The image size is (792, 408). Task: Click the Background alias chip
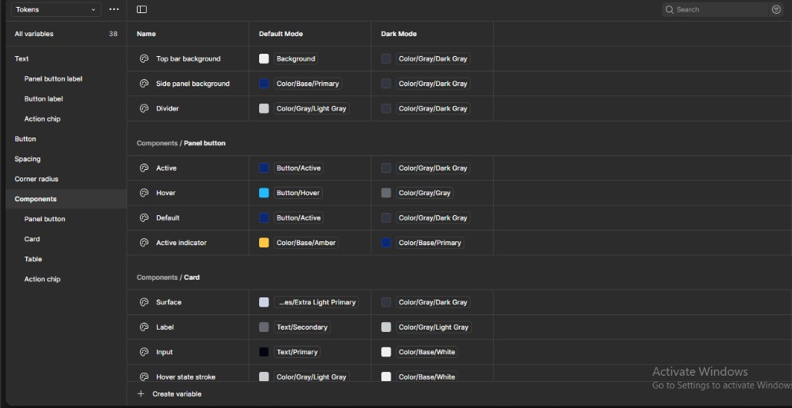[295, 58]
